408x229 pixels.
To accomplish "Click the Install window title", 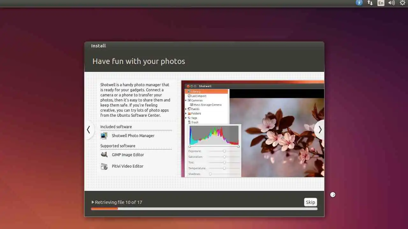I will pos(98,46).
